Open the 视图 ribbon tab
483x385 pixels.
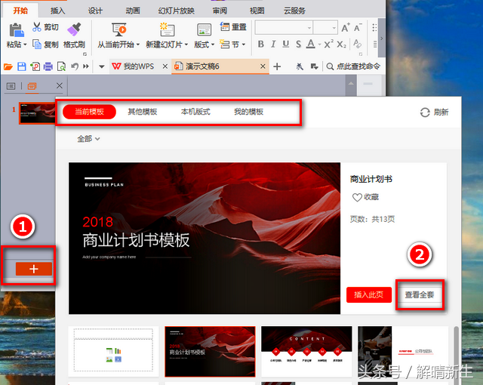coord(257,11)
